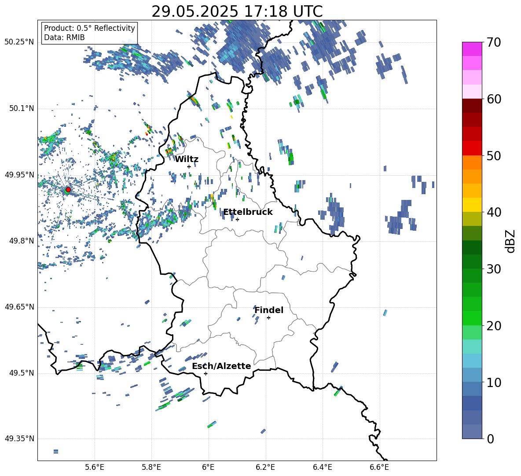Click the 6°E longitude tick label
The width and height of the screenshot is (521, 476).
(x=208, y=467)
